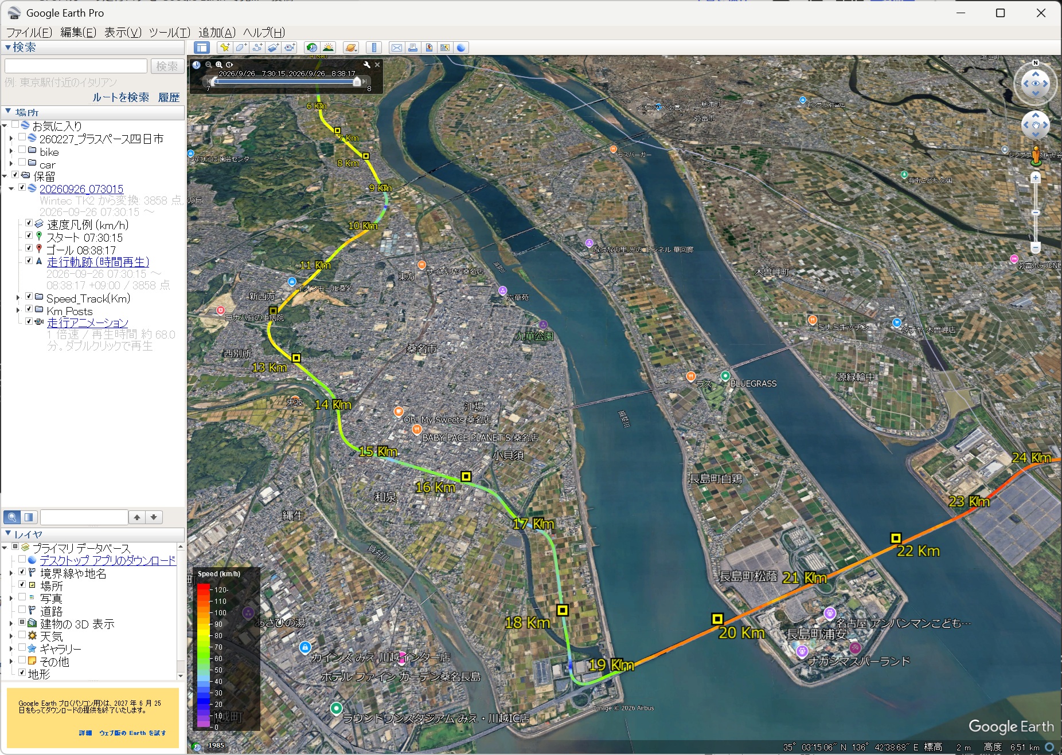Expand the 260227_プラスペース四日市 item
Viewport: 1062px width, 755px height.
click(x=11, y=138)
